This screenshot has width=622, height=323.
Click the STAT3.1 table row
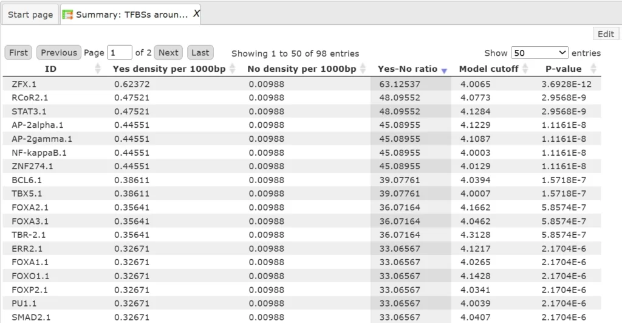click(29, 111)
